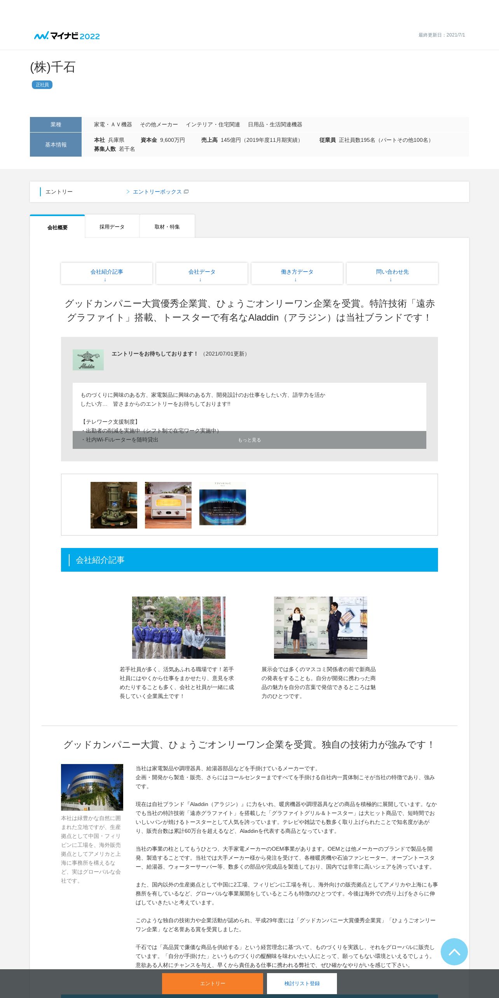Click the 本社 兵庫県 value

coord(109,140)
